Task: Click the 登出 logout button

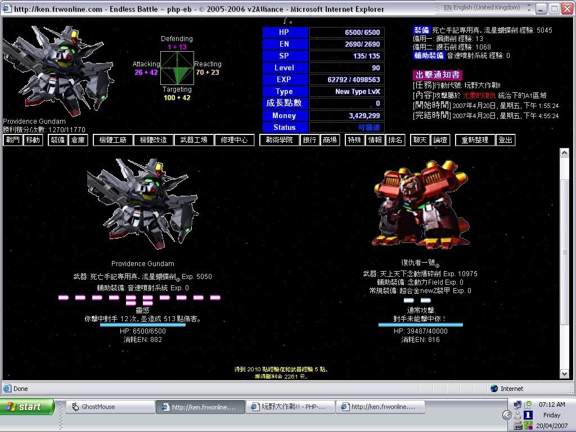Action: click(x=505, y=140)
